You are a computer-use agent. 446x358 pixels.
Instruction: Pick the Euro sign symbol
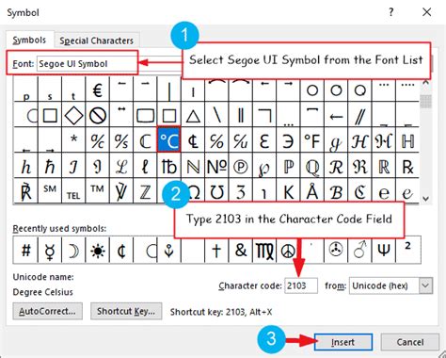click(97, 89)
